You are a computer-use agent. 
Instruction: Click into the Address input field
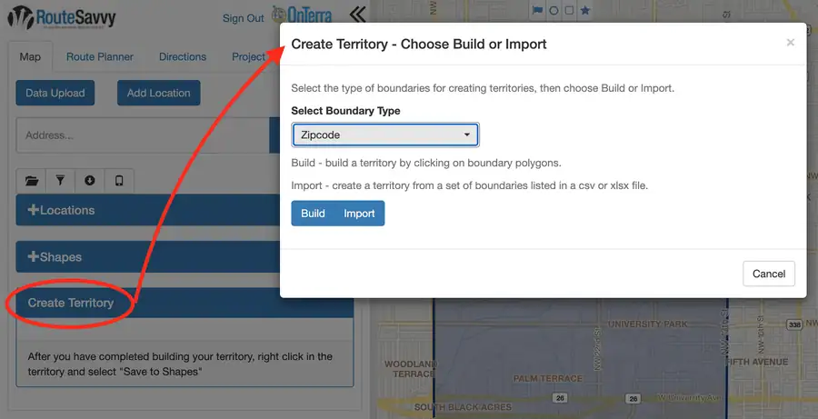[143, 135]
